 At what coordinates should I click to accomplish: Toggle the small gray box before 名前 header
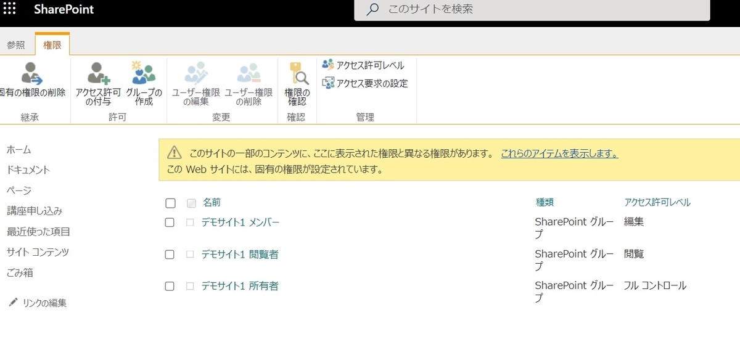point(191,203)
